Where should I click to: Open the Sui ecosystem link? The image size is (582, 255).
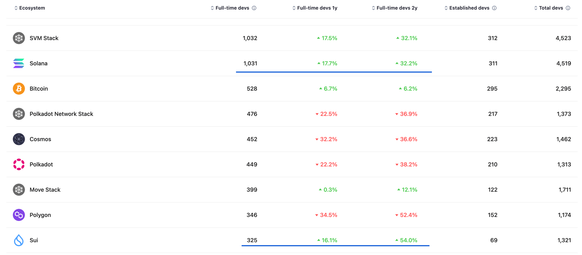pyautogui.click(x=34, y=240)
